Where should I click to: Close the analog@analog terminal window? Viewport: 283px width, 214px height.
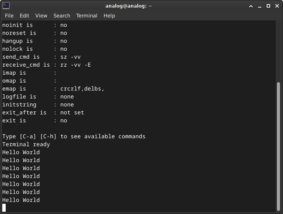[x=277, y=6]
